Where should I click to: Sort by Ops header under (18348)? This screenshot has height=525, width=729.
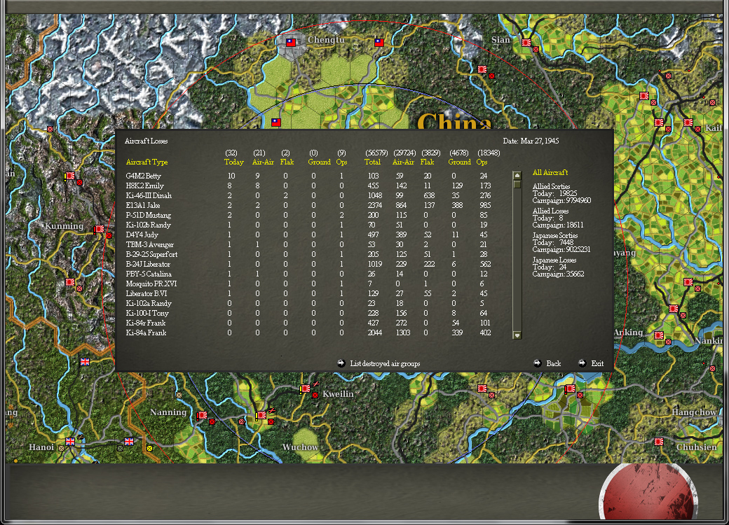[482, 162]
